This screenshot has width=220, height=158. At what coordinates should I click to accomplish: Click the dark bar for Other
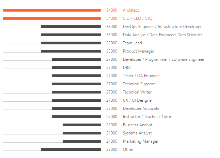pos(71,149)
